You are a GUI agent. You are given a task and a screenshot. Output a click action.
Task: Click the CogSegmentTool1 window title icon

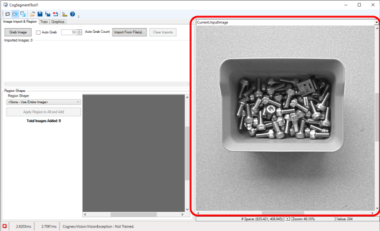tap(5, 5)
